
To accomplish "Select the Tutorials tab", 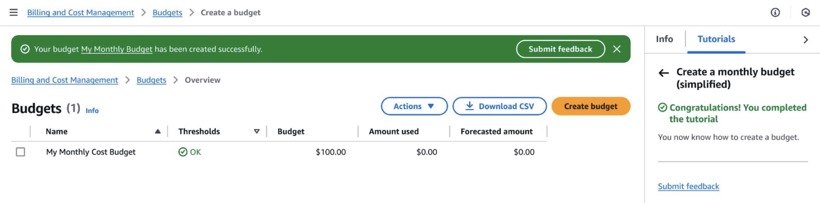I will [x=716, y=39].
